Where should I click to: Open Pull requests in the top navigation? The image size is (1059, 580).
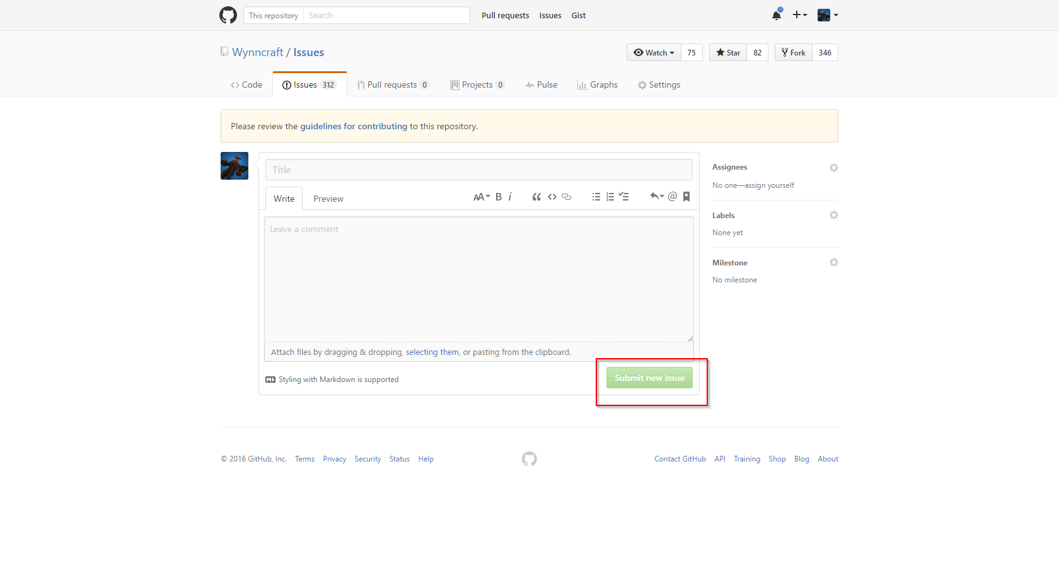coord(506,15)
